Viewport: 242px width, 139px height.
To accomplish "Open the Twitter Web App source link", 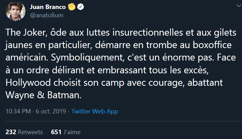I will coord(95,111).
